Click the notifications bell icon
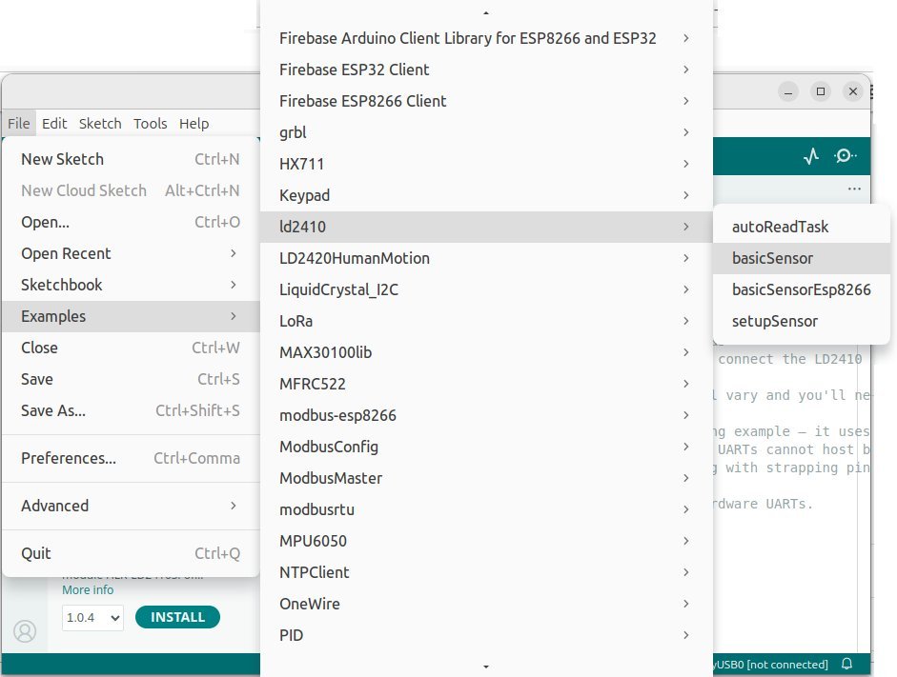Image resolution: width=897 pixels, height=677 pixels. tap(847, 664)
